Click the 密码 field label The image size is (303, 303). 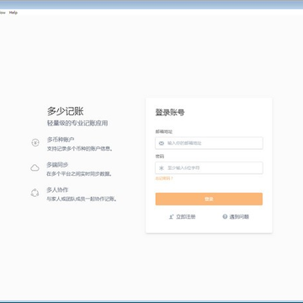(160, 157)
